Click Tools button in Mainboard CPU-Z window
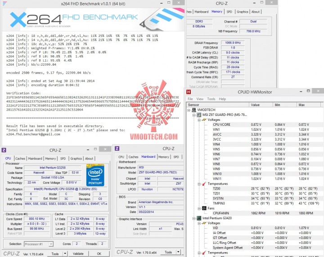 tap(168, 252)
